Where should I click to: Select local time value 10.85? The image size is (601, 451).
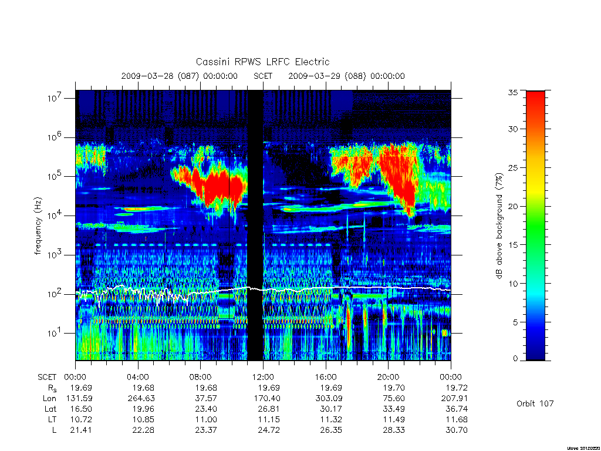tap(143, 419)
